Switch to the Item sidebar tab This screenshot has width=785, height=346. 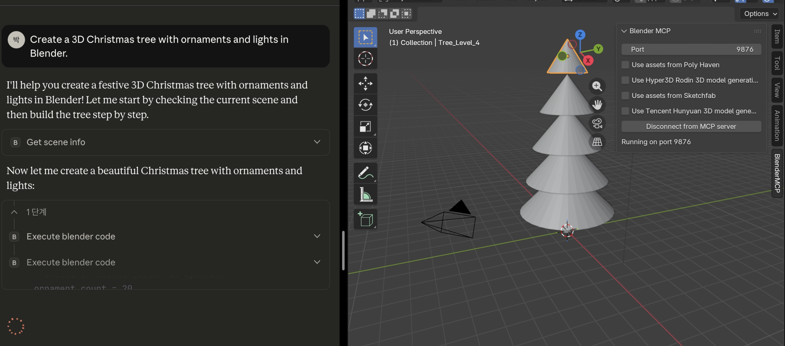click(x=777, y=36)
